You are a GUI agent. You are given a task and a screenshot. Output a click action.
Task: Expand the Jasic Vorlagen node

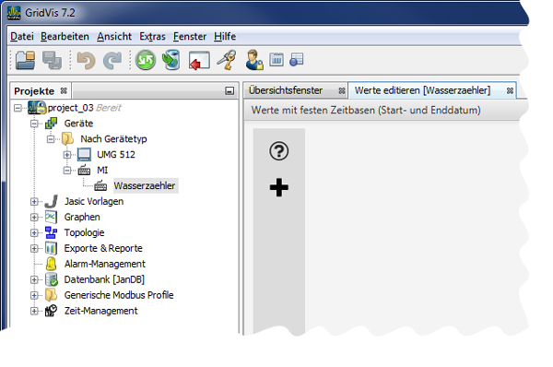coord(34,202)
